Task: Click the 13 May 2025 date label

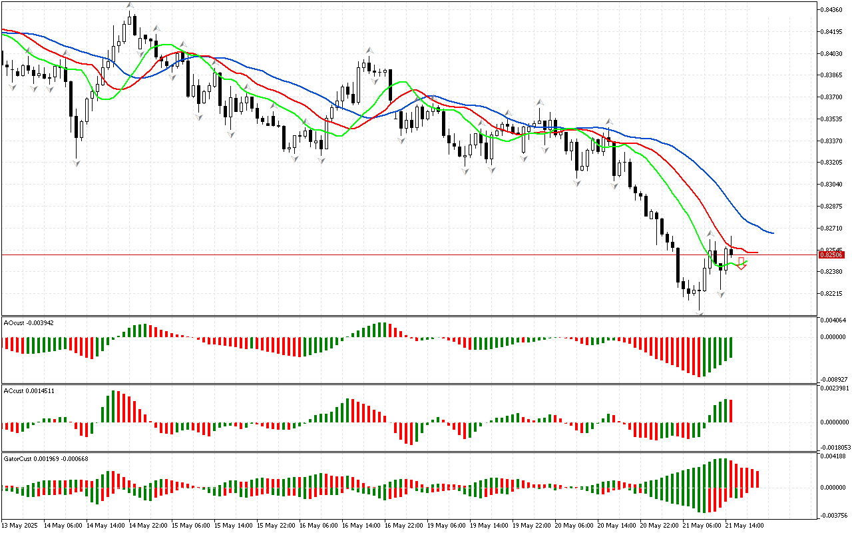Action: click(20, 525)
